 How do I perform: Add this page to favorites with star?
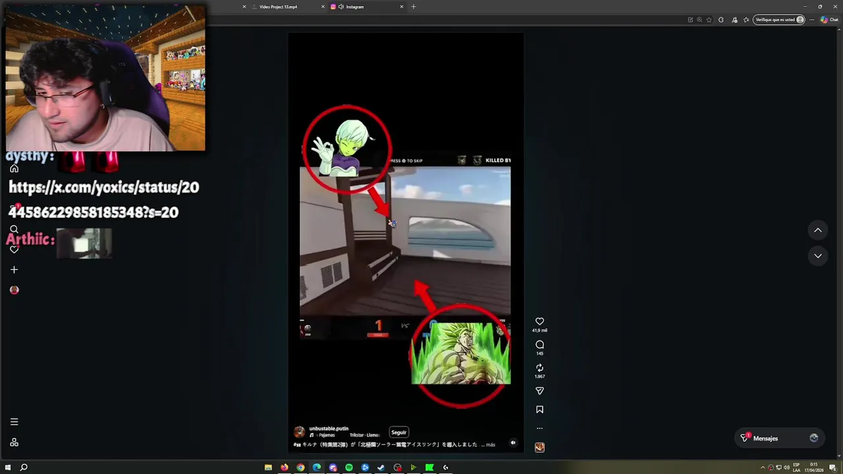click(x=709, y=20)
